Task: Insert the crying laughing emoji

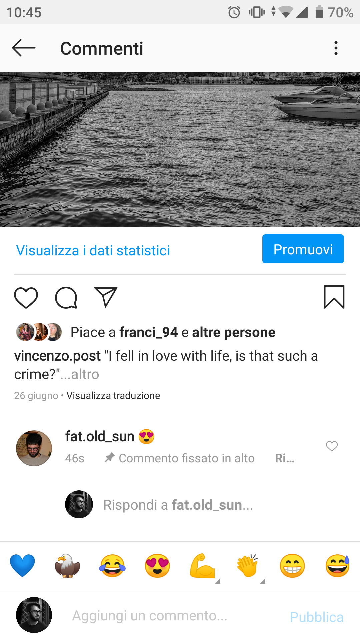Action: (x=112, y=565)
